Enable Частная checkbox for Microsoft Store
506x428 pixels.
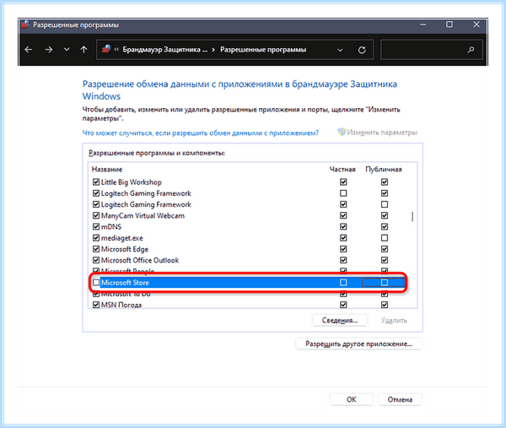(x=343, y=283)
